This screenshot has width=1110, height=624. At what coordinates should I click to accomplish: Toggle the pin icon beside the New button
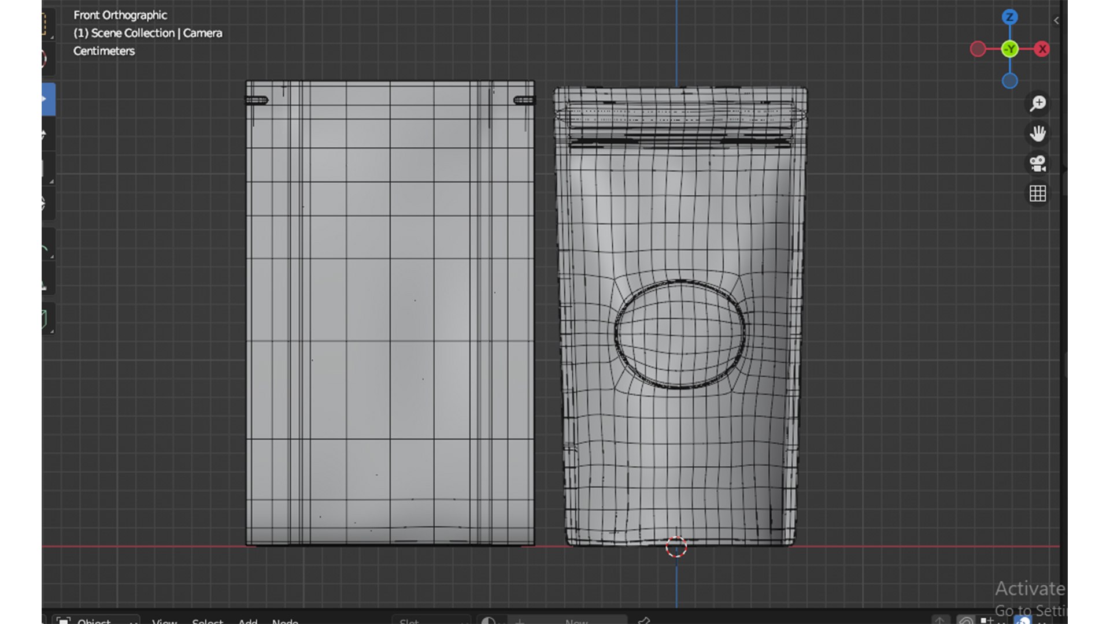643,620
